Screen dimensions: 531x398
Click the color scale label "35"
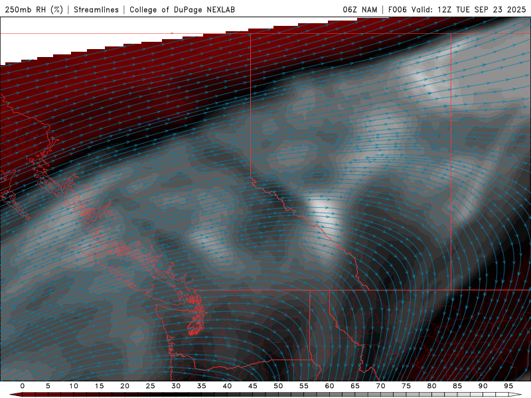coord(201,386)
